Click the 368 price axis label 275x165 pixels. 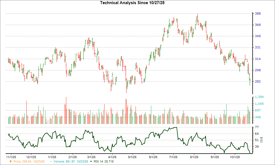point(258,25)
